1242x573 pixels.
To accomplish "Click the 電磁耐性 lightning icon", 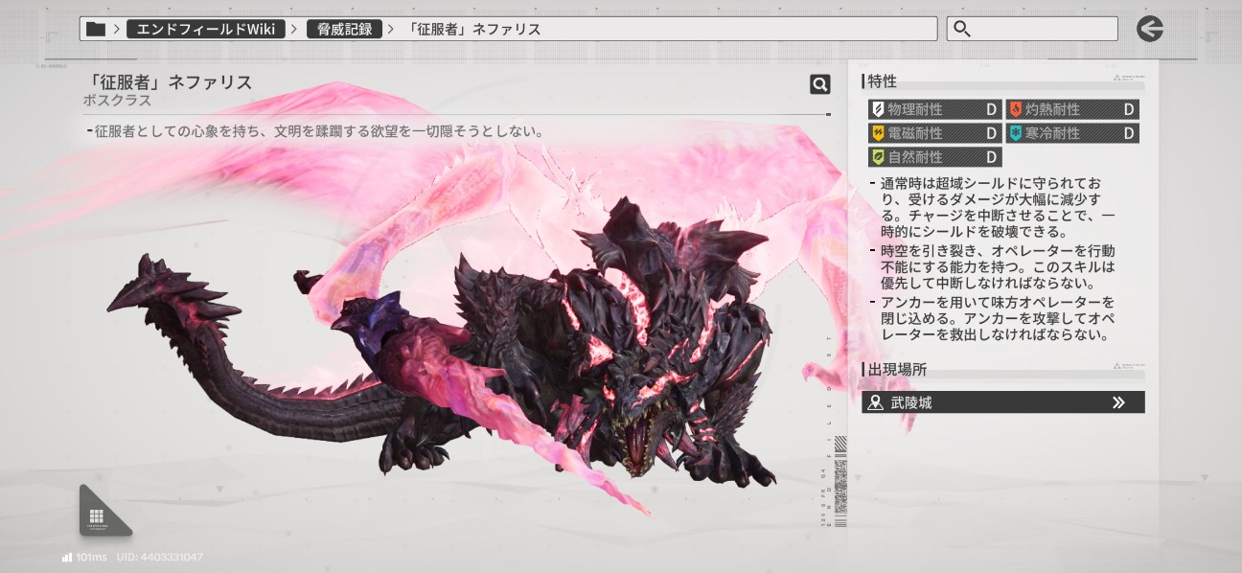I will (877, 133).
